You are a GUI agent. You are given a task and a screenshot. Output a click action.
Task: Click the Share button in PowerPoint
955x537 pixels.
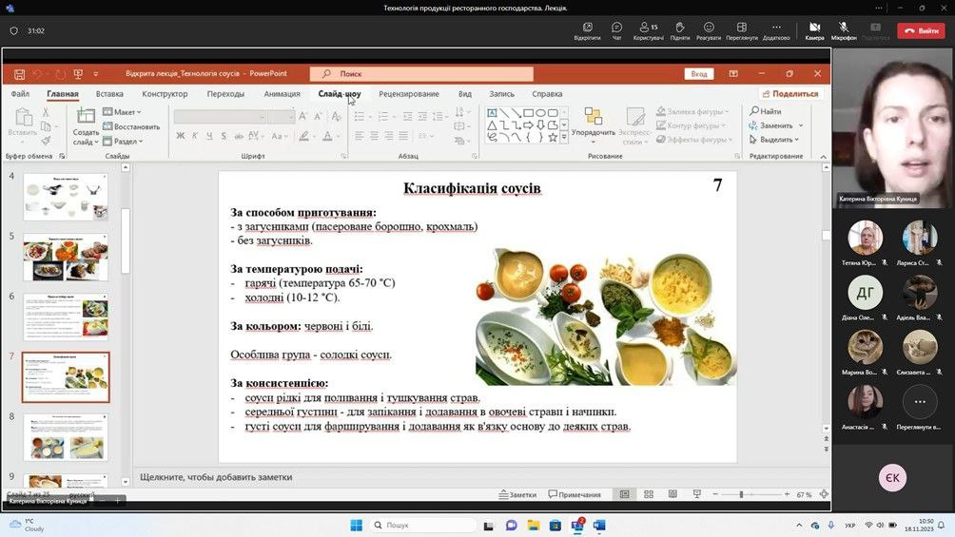coord(789,94)
